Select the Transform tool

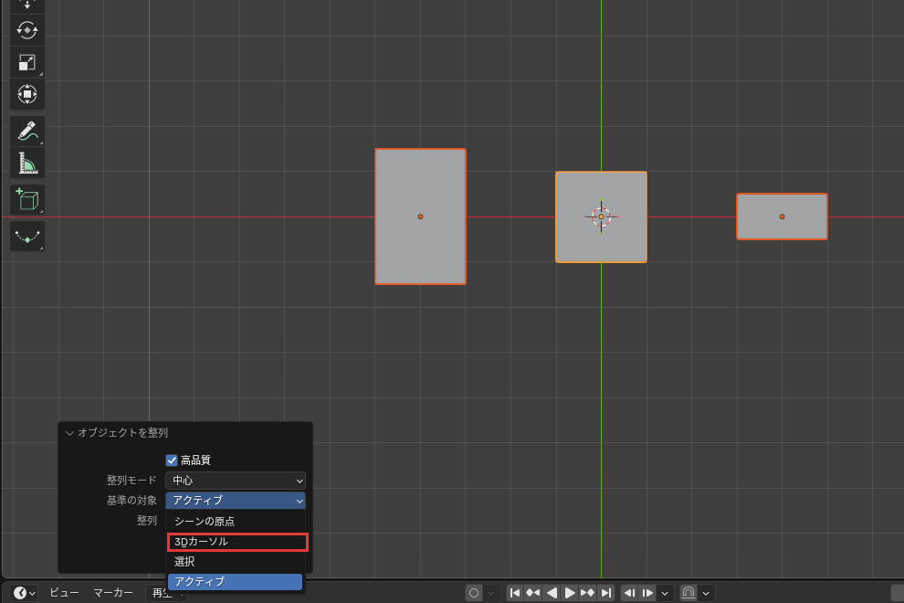click(27, 94)
